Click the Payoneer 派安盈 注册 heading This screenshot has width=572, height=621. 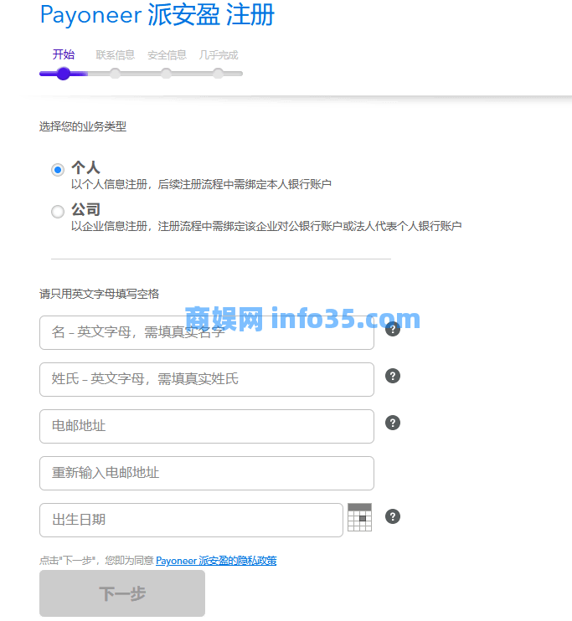click(x=157, y=15)
